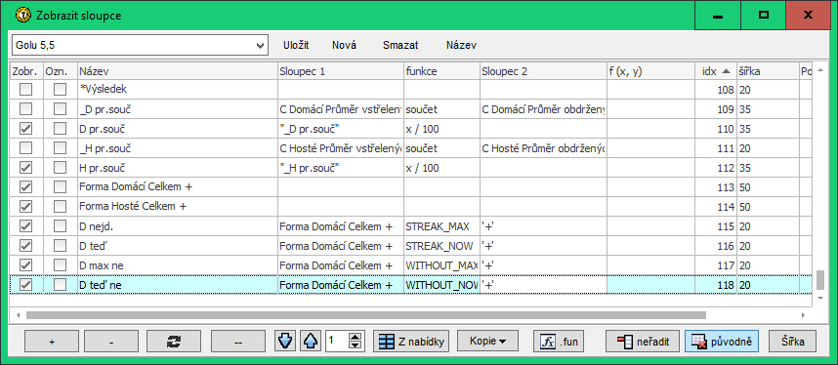Viewport: 838px width, 365px height.
Task: Select the D teď name cell
Action: click(178, 246)
